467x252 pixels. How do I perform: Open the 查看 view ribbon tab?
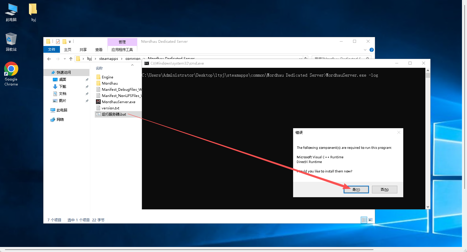(x=99, y=50)
